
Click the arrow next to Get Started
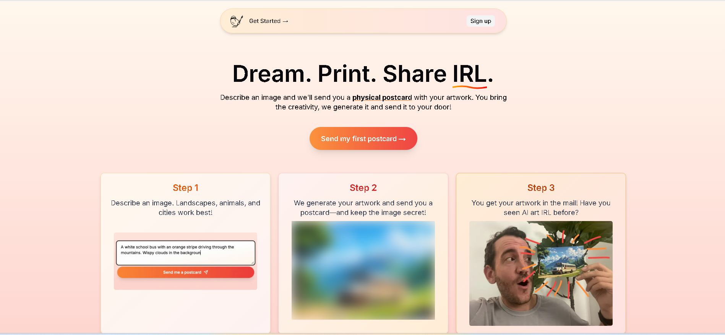click(285, 21)
